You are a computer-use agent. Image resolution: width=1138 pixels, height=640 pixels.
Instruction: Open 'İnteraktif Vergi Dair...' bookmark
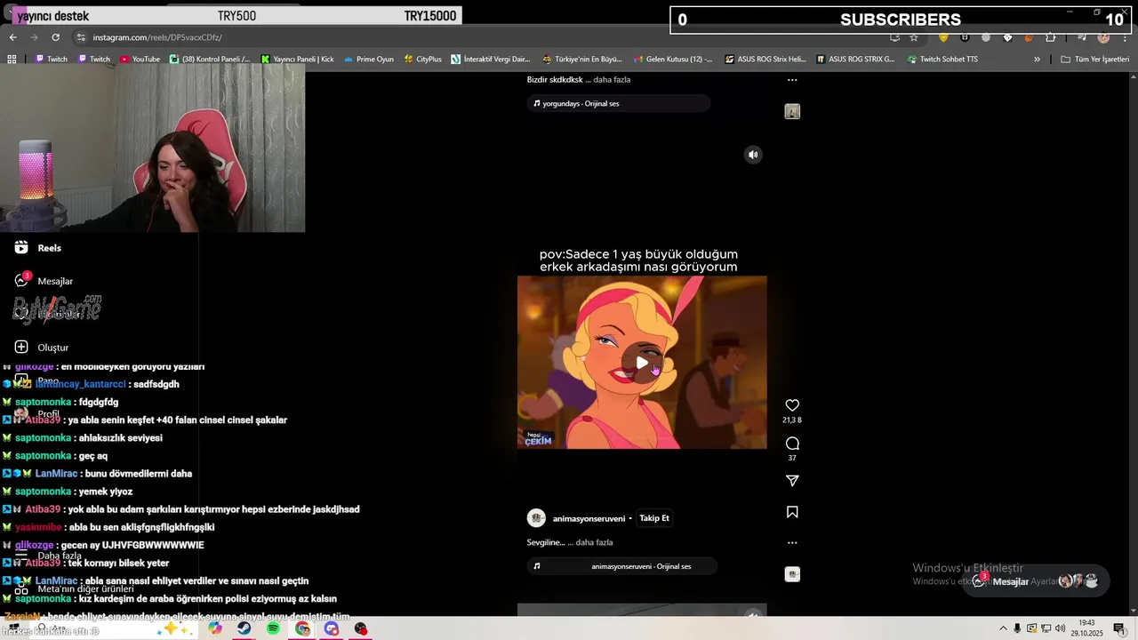491,60
